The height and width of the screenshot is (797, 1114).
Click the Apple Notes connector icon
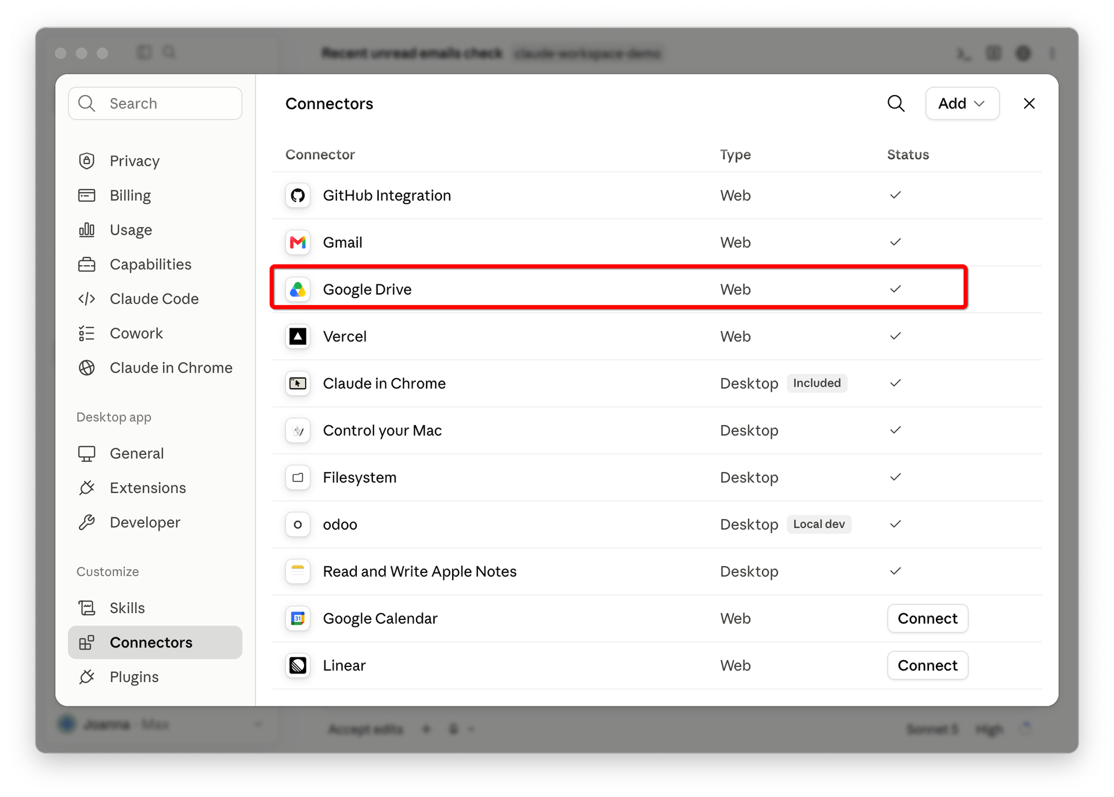tap(298, 571)
